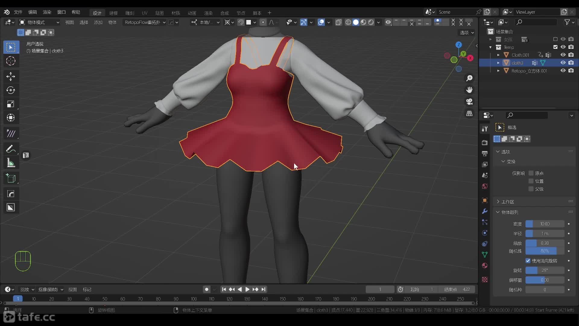
Task: Open the Modifiers wrench tab
Action: 485,211
